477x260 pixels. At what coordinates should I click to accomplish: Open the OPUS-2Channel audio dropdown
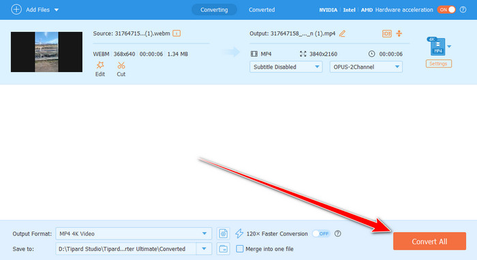pyautogui.click(x=366, y=67)
